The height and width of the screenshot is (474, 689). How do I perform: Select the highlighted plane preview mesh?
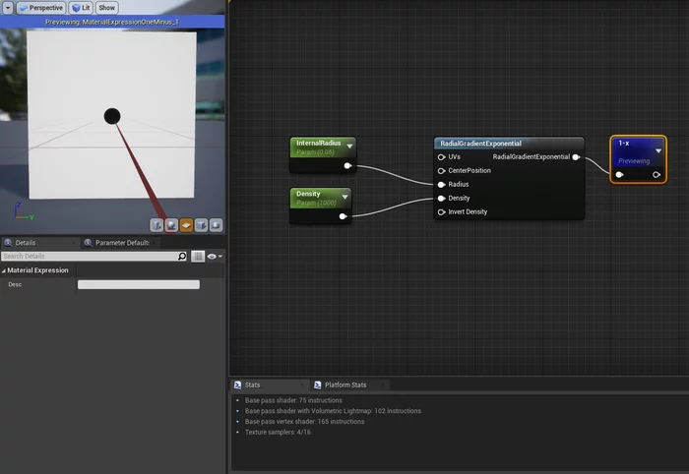point(186,225)
